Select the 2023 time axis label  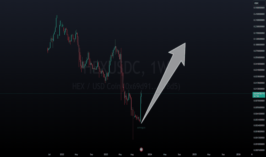[x=106, y=154]
